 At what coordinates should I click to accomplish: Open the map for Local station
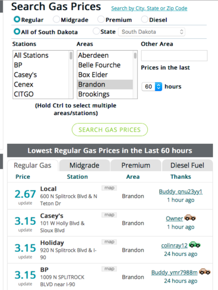(x=109, y=188)
